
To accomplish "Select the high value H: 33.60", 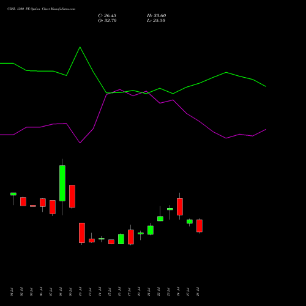I will [157, 16].
